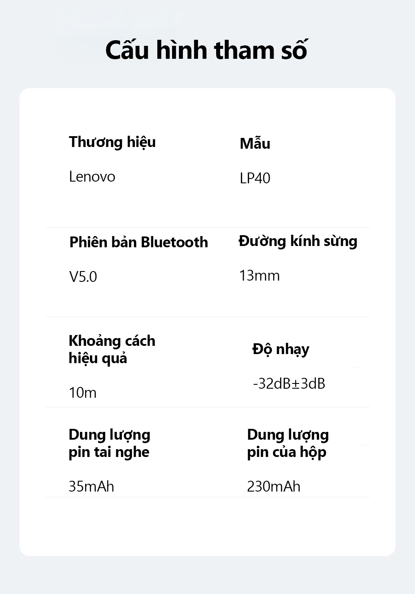
Task: Click the 230mAh case battery value
Action: (x=274, y=487)
